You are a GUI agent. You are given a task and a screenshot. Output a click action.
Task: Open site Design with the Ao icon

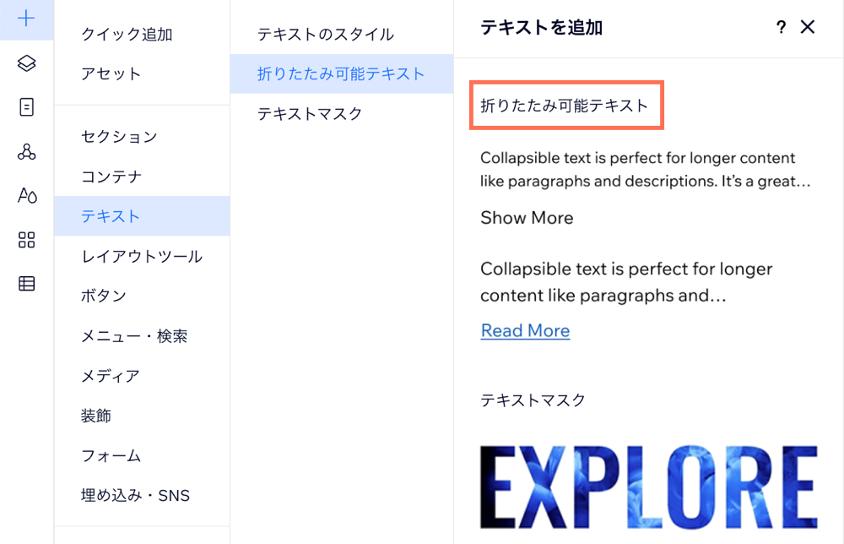pos(26,196)
